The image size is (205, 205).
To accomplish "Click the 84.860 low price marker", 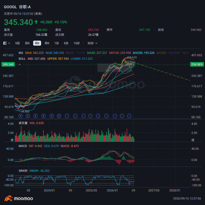I will coord(25,111).
